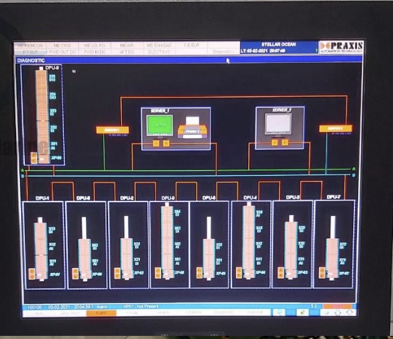Open the ME REMCON page tab

[30, 45]
